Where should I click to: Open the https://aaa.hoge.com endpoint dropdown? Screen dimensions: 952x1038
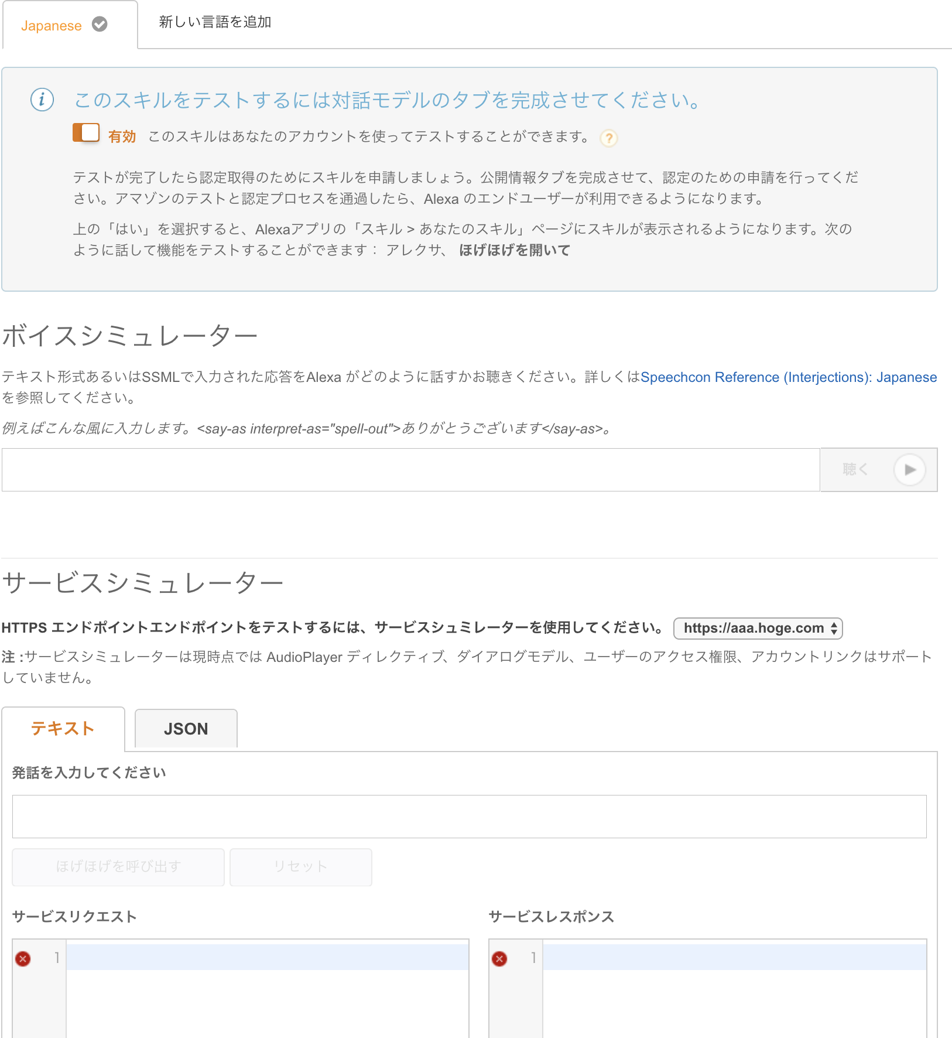coord(758,629)
